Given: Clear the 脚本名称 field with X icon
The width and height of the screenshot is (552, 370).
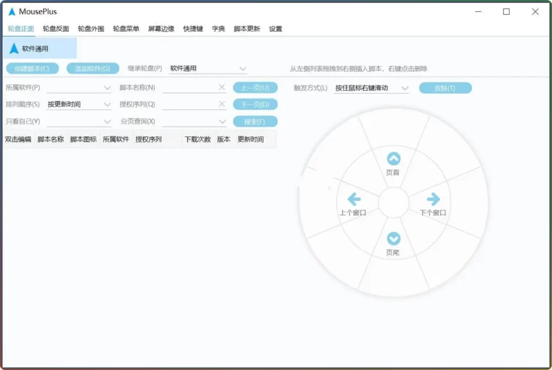Looking at the screenshot, I should click(222, 87).
